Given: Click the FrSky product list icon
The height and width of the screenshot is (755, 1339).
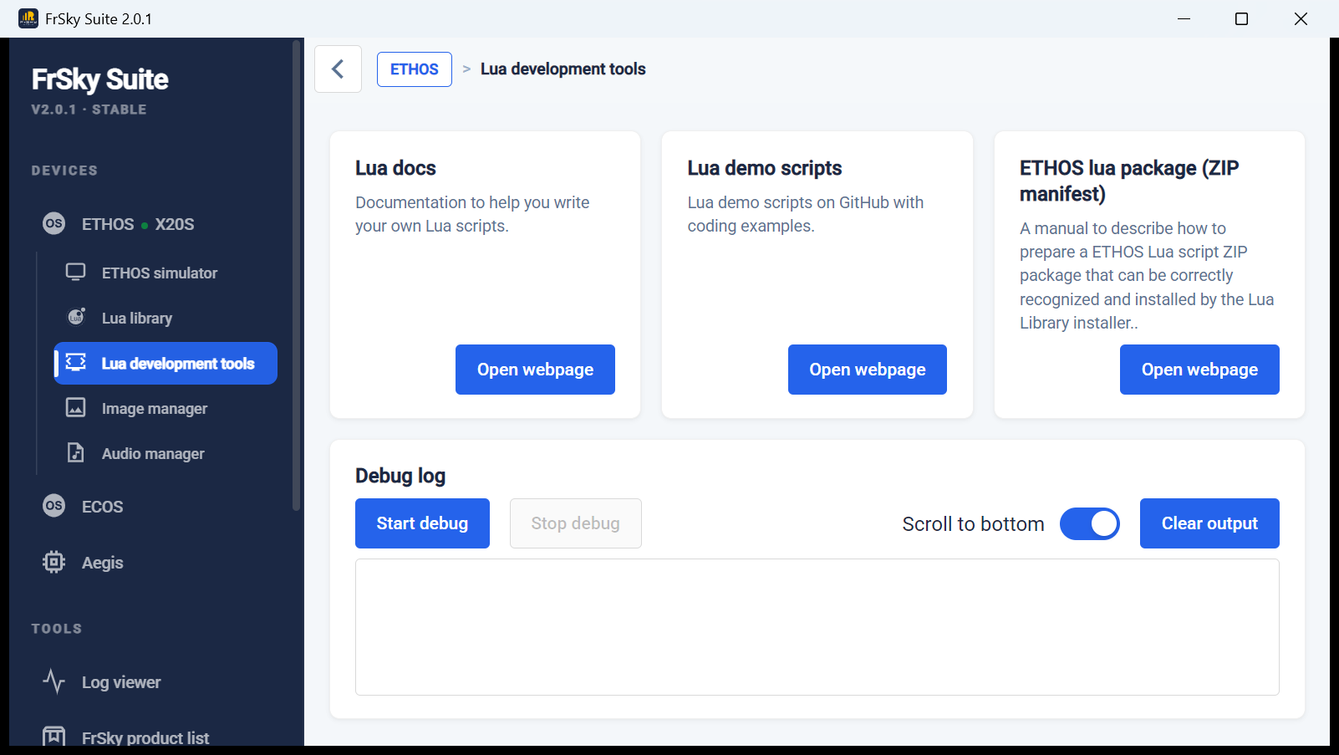Looking at the screenshot, I should (53, 737).
